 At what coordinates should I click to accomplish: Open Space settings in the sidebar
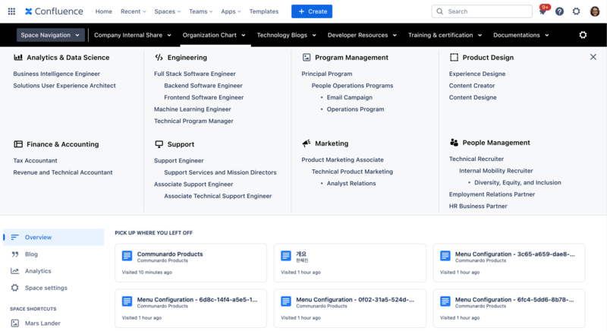(46, 288)
